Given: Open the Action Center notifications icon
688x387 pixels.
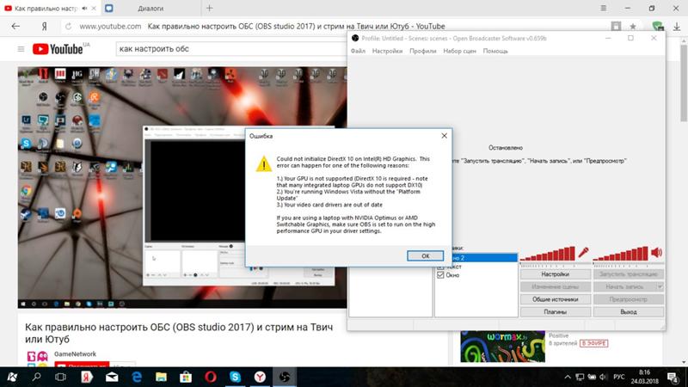Looking at the screenshot, I should point(673,377).
